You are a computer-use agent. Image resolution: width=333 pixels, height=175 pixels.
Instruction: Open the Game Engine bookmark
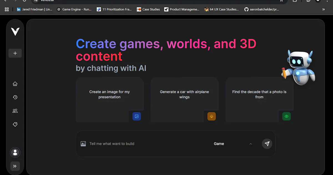click(x=74, y=9)
